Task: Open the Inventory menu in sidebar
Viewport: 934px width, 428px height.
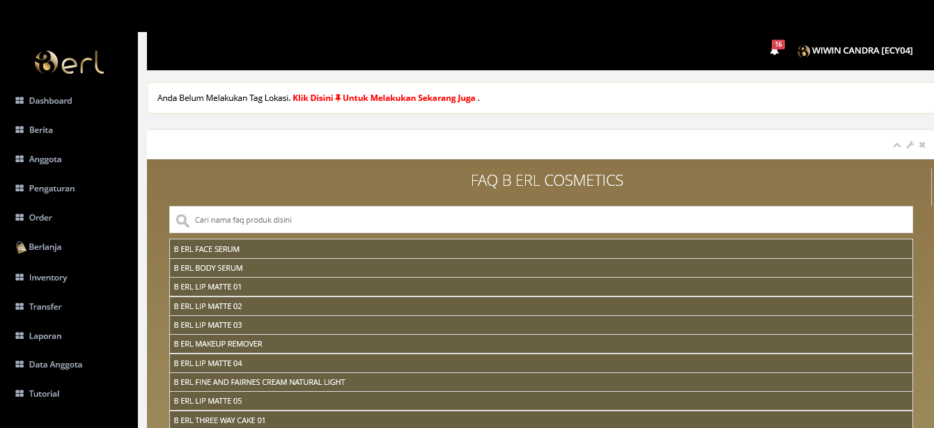Action: pos(47,278)
